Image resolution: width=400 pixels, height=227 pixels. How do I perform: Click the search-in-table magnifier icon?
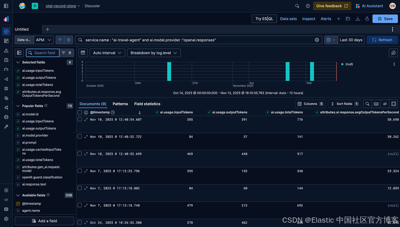(x=367, y=104)
